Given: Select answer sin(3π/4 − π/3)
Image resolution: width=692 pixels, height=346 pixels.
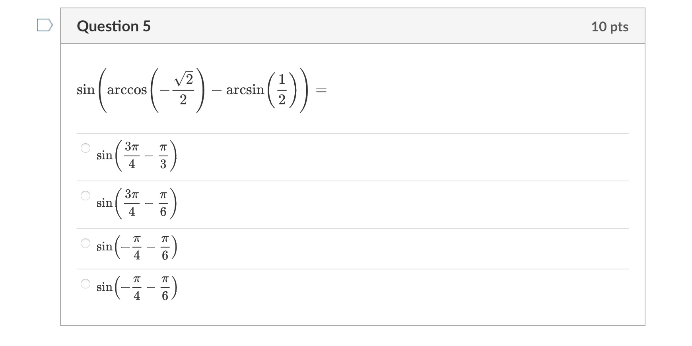Looking at the screenshot, I should coord(86,149).
